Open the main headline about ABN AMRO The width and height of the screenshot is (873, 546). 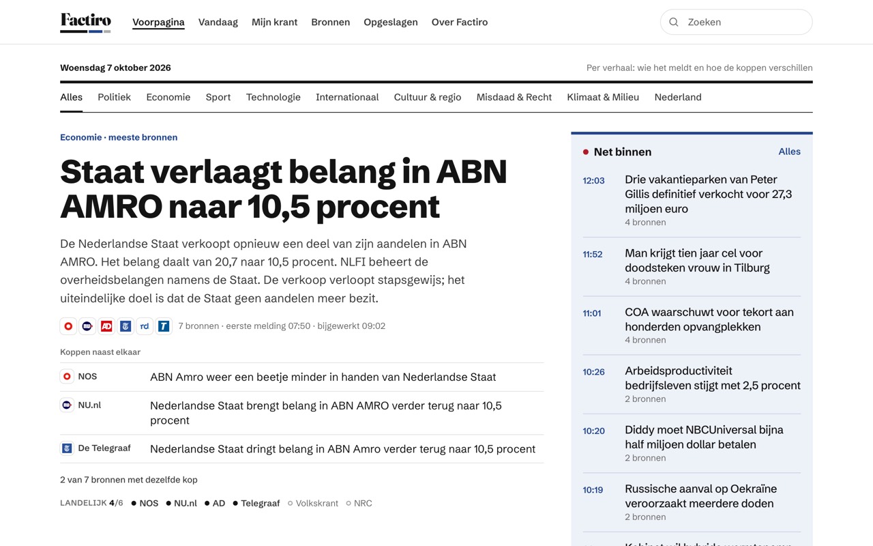284,189
